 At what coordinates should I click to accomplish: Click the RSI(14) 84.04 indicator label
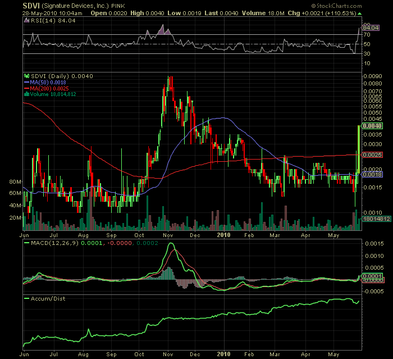coord(53,21)
